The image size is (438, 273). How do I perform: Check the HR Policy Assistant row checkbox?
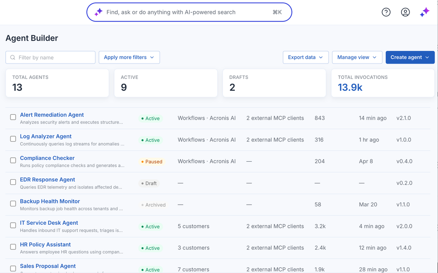[13, 247]
